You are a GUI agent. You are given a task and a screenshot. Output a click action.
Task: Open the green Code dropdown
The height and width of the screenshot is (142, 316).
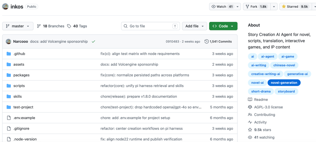[223, 26]
